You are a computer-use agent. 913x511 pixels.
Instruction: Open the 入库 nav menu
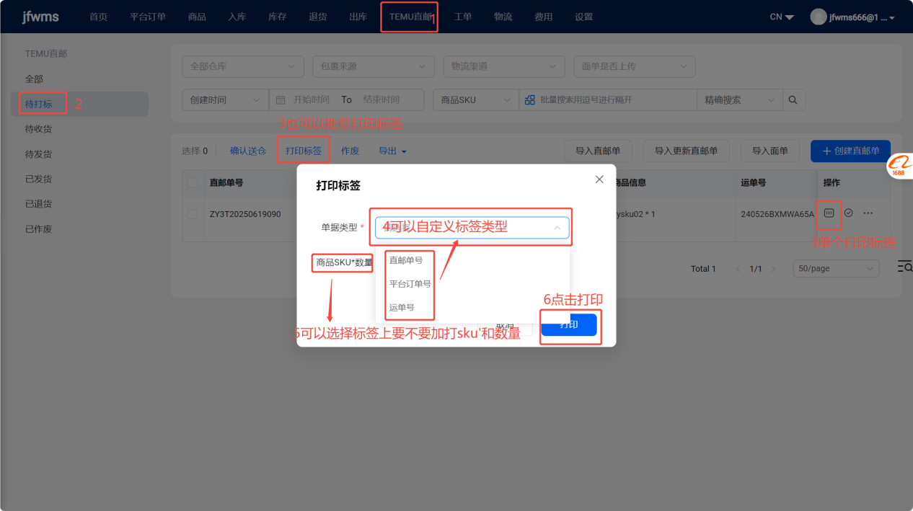tap(237, 17)
